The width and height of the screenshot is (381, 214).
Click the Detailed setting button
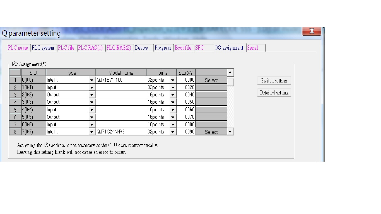pyautogui.click(x=274, y=93)
